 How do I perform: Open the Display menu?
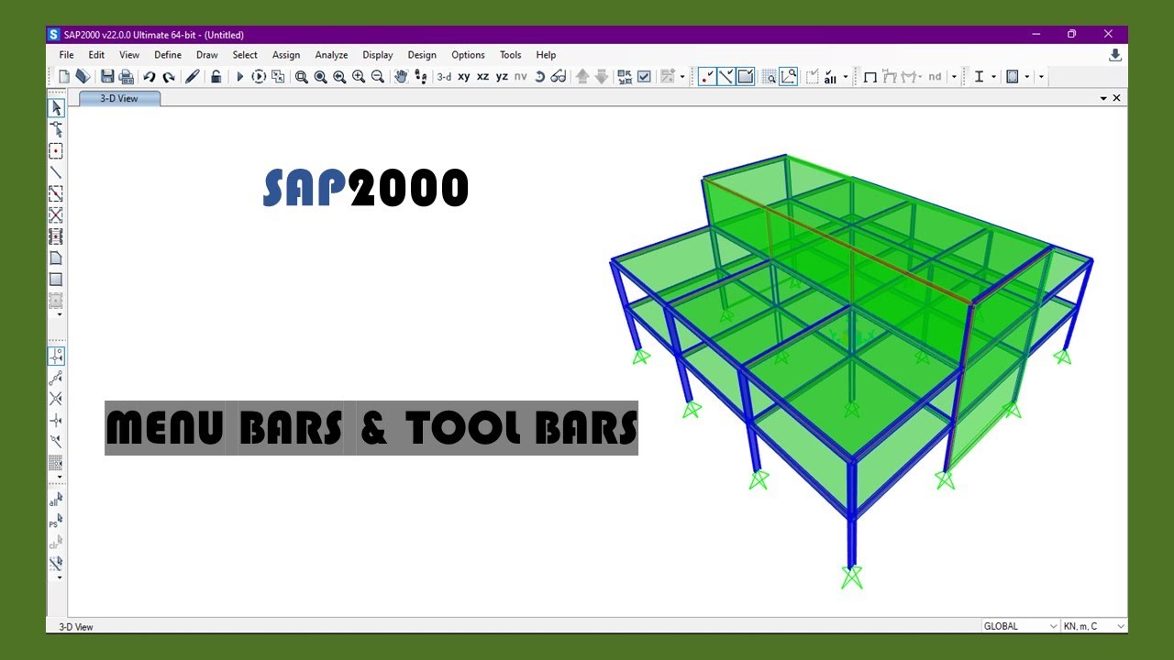tap(378, 55)
